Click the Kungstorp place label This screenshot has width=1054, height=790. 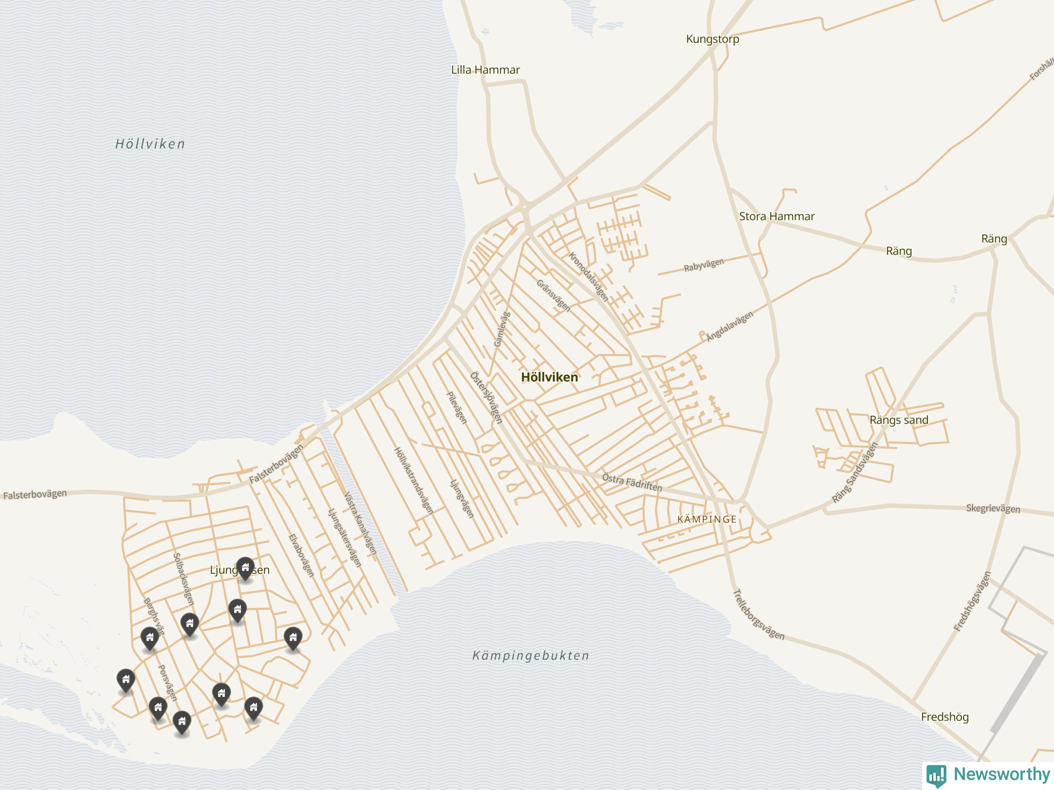pyautogui.click(x=712, y=39)
